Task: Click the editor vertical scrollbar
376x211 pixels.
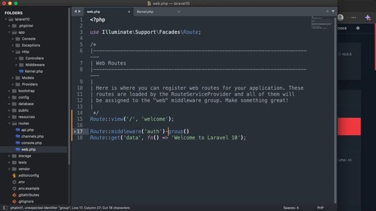Action: 335,110
